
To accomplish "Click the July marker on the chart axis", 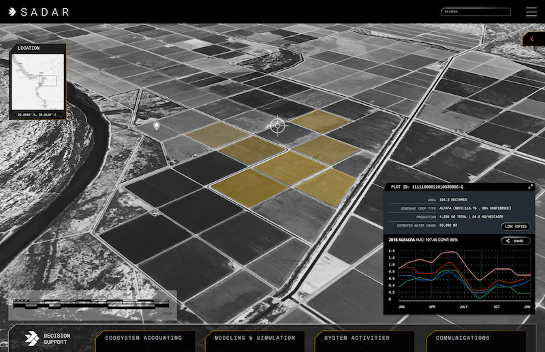I will click(x=463, y=307).
